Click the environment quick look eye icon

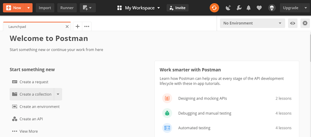tap(293, 23)
